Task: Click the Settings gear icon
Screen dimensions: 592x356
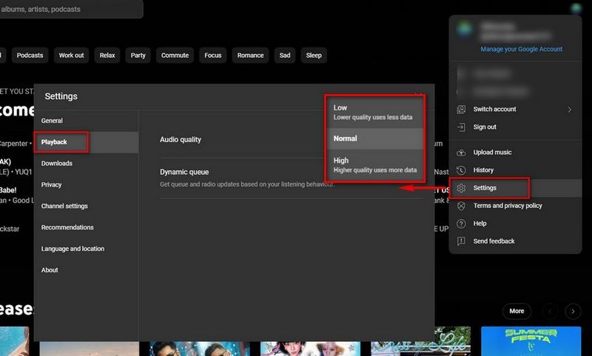Action: point(462,188)
